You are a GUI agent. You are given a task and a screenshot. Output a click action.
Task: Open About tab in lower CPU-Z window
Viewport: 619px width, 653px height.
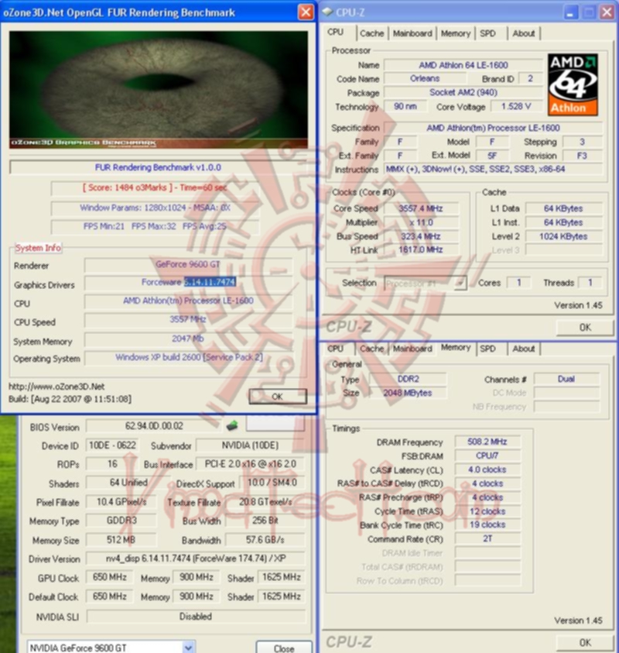(523, 349)
